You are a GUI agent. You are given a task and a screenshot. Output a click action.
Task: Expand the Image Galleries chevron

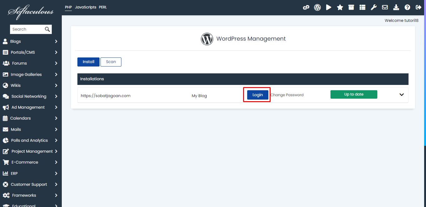tap(56, 74)
